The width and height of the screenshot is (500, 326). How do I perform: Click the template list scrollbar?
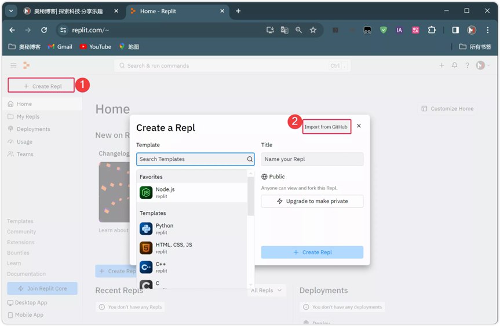pyautogui.click(x=251, y=196)
